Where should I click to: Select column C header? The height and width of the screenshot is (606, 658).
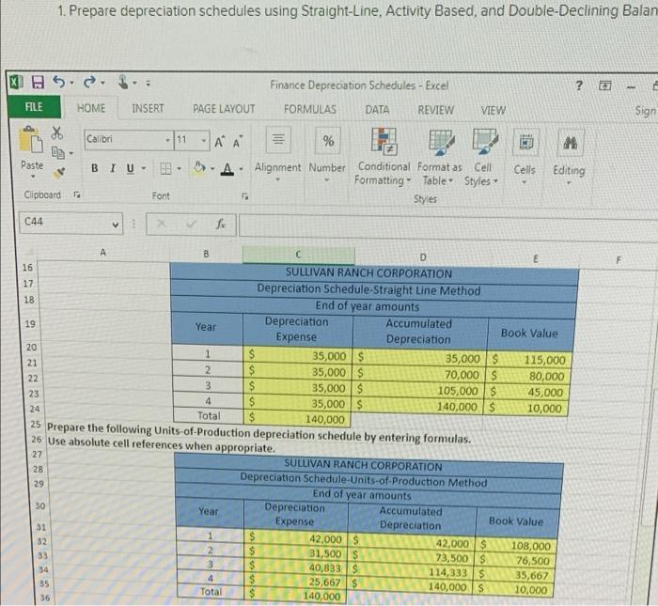298,255
